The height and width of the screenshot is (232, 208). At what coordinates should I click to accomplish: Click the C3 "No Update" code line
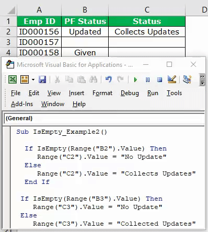pos(98,207)
